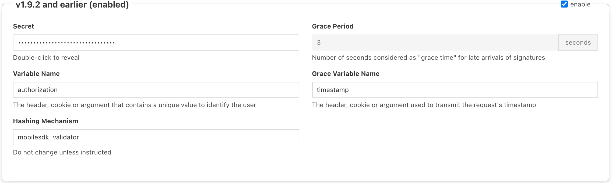Image resolution: width=612 pixels, height=183 pixels.
Task: Click the 'mobilesdk_validator' Hashing Mechanism field
Action: click(x=156, y=137)
